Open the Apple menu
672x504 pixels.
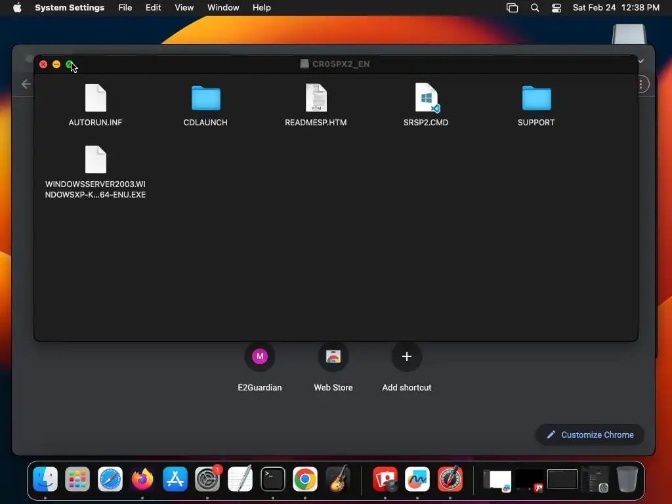pos(17,7)
